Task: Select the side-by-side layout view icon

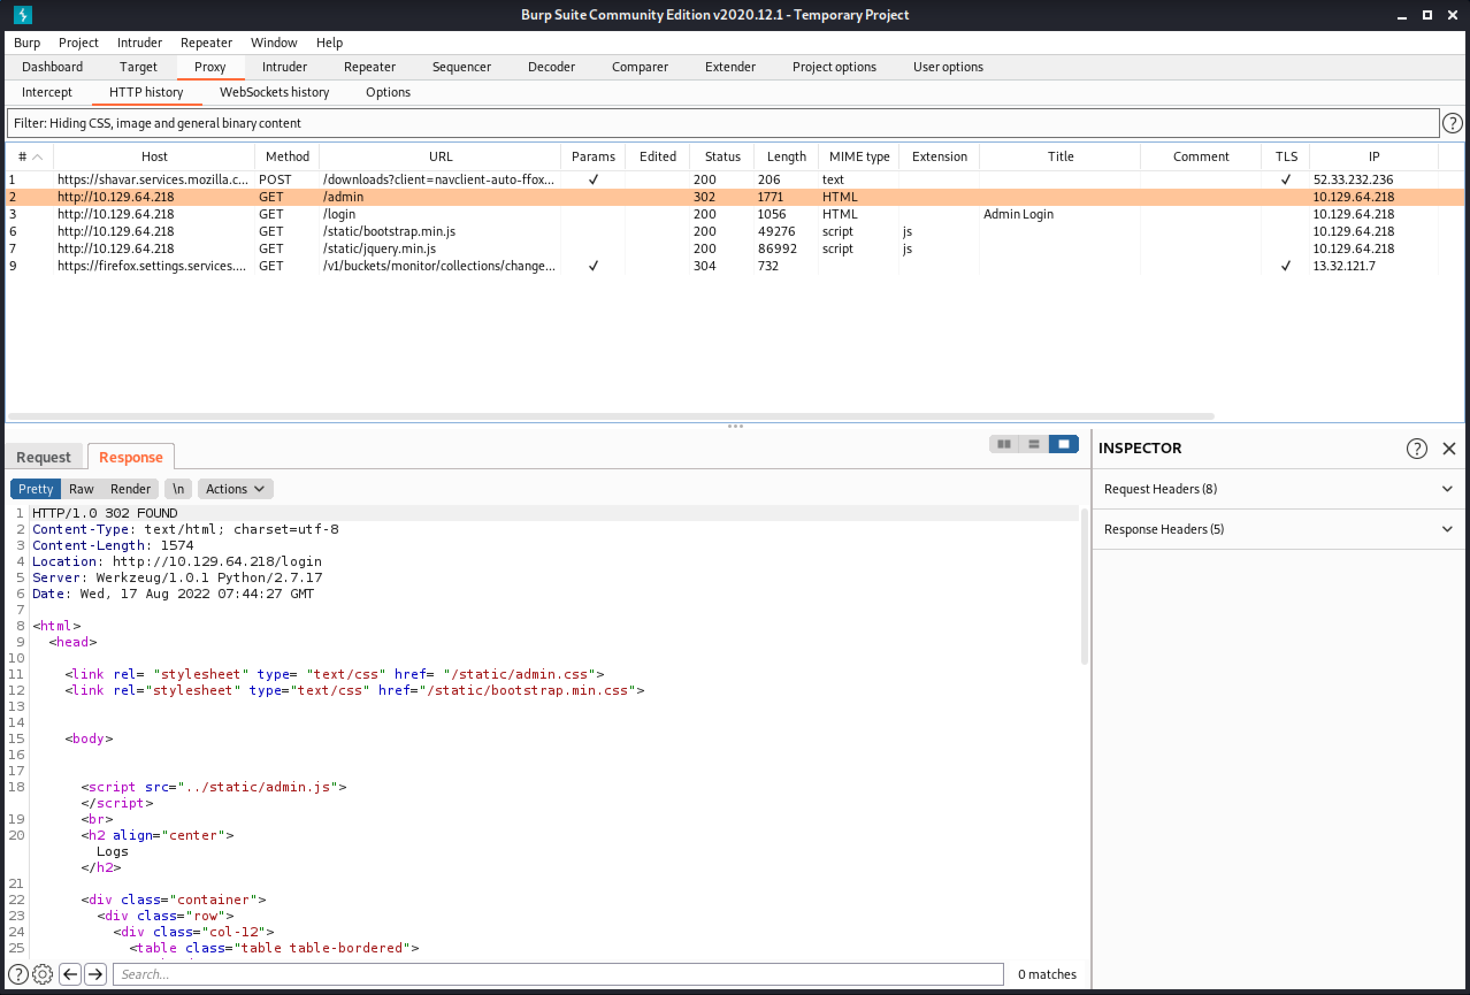Action: point(1003,444)
